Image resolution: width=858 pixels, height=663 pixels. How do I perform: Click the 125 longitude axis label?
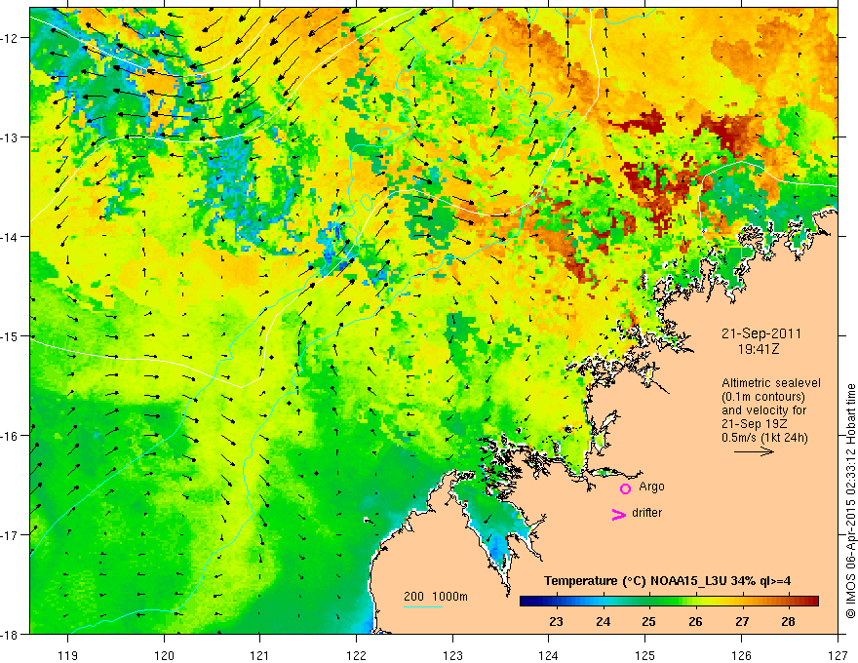click(x=645, y=655)
